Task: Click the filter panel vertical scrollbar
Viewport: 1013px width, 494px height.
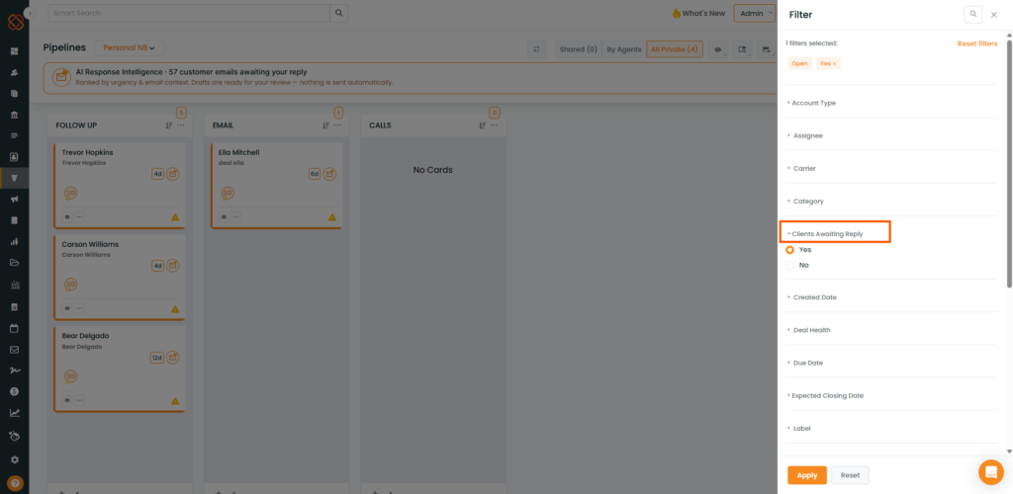Action: 1009,162
